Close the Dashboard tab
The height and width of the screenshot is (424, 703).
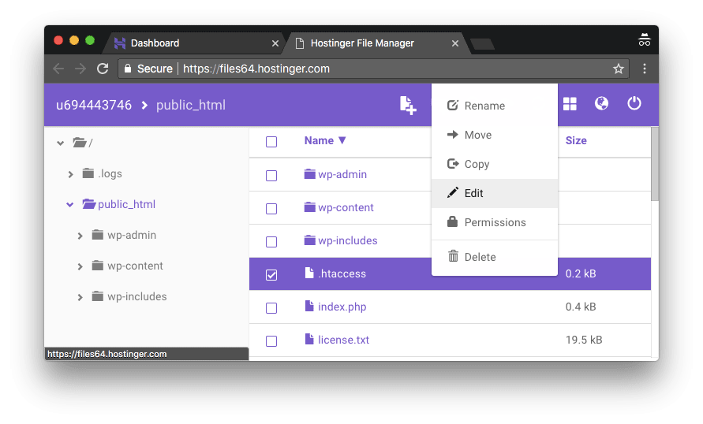(275, 43)
